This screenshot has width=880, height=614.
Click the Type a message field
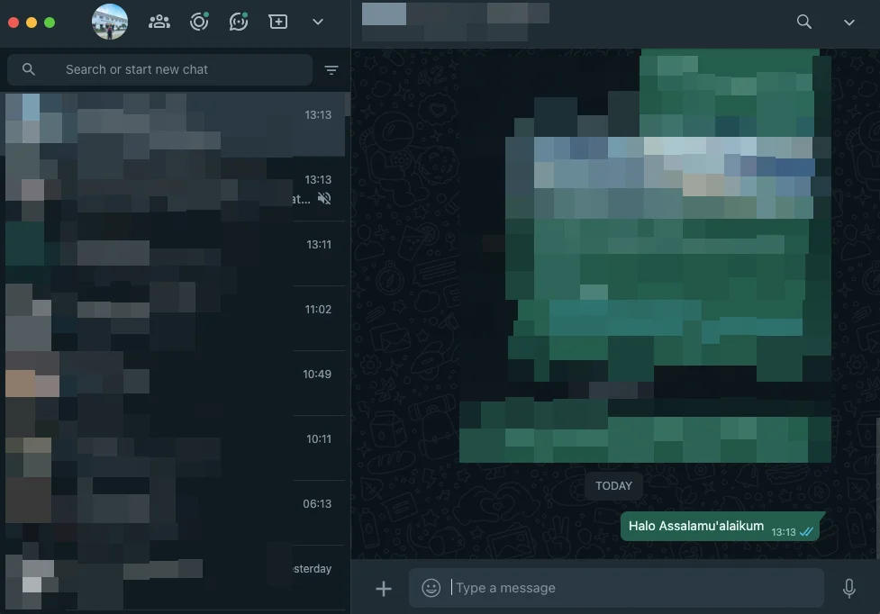click(x=631, y=588)
